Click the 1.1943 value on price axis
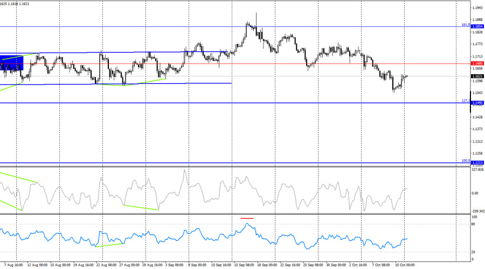The width and height of the screenshot is (485, 269). [x=477, y=8]
